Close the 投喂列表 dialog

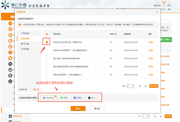coord(157,12)
